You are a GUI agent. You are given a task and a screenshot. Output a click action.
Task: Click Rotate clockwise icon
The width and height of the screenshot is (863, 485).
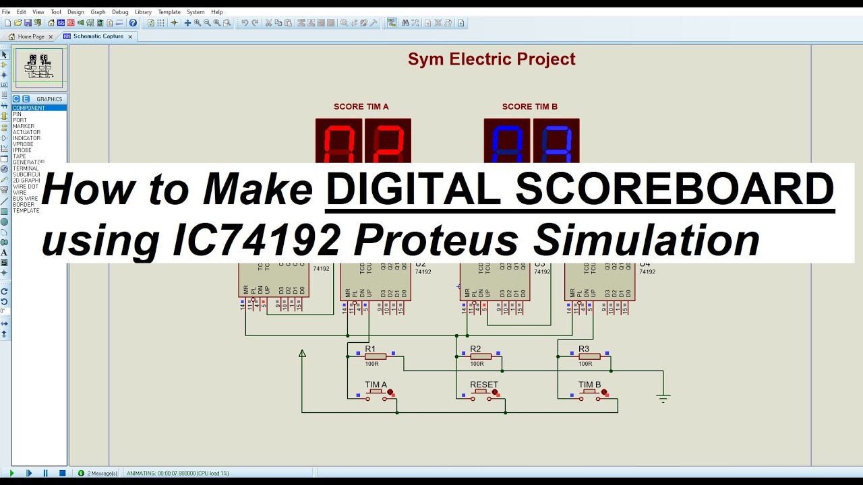pos(4,291)
